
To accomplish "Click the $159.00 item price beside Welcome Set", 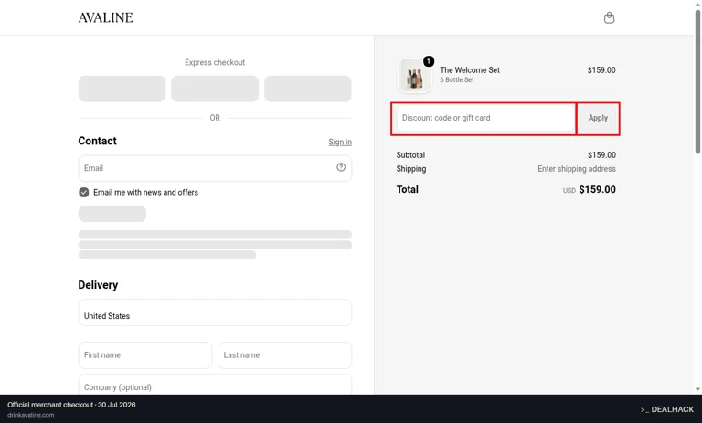I will pos(601,69).
